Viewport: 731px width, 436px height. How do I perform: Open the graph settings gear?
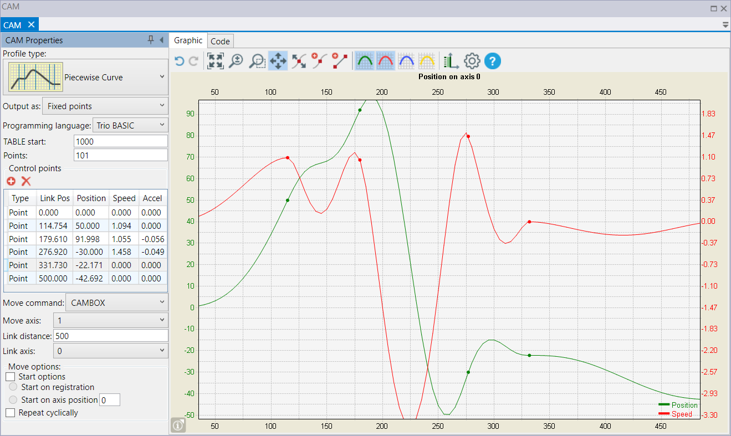point(472,60)
